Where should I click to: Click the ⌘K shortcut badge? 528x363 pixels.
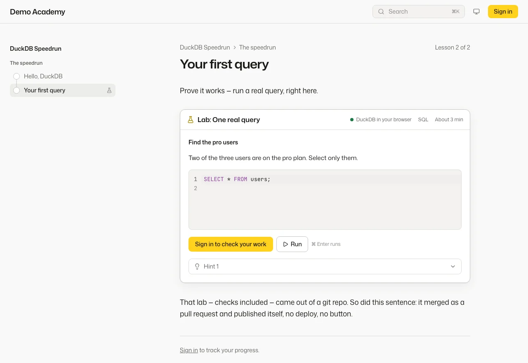click(x=455, y=12)
